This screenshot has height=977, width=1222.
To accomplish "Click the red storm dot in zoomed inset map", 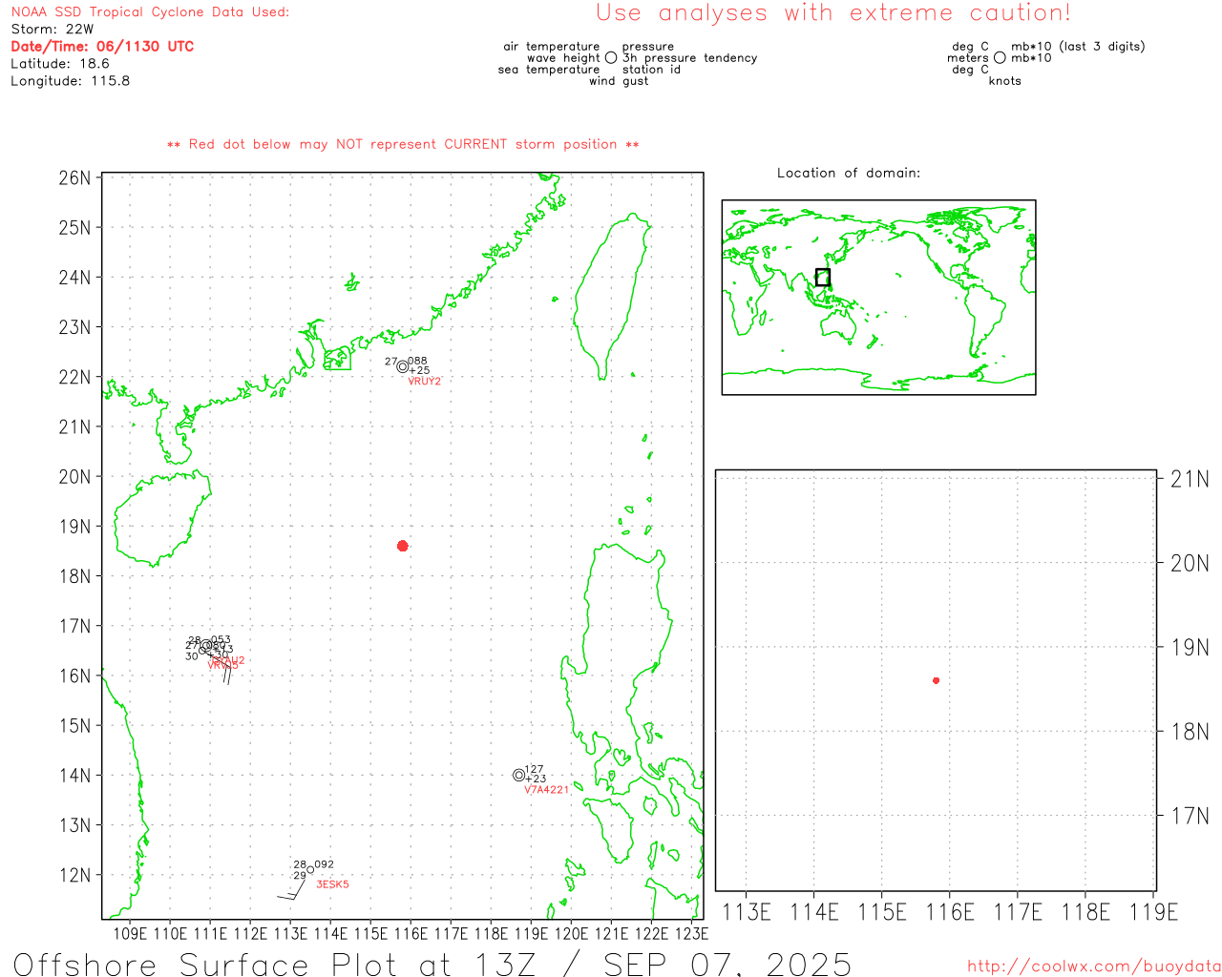I will click(936, 680).
